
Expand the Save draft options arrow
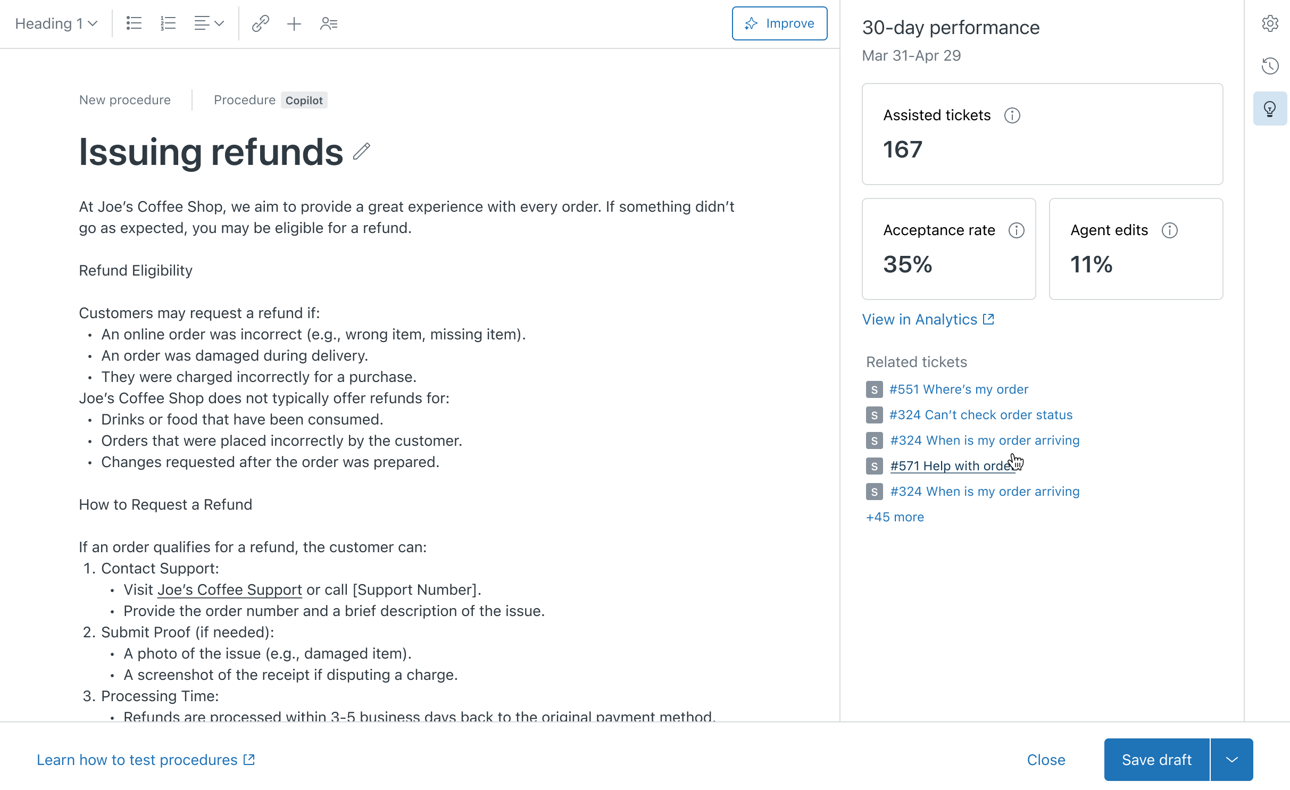click(x=1231, y=760)
